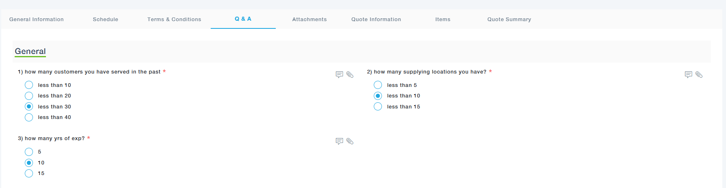Switch to General Information tab
This screenshot has height=188, width=726.
coord(37,19)
